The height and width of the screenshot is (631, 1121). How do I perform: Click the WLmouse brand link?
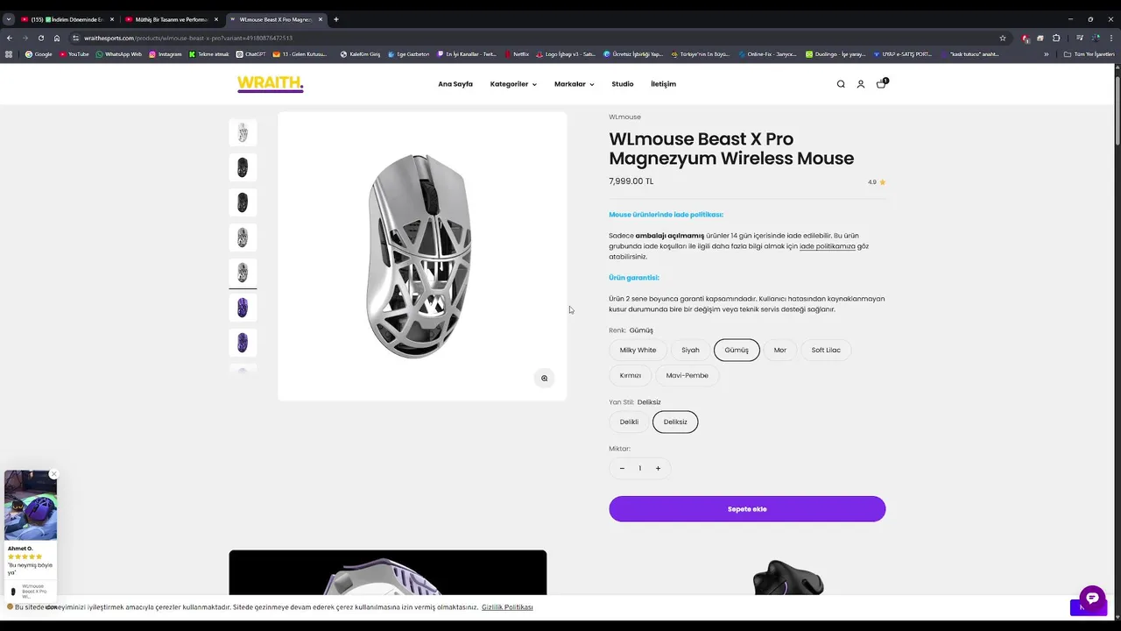click(624, 117)
